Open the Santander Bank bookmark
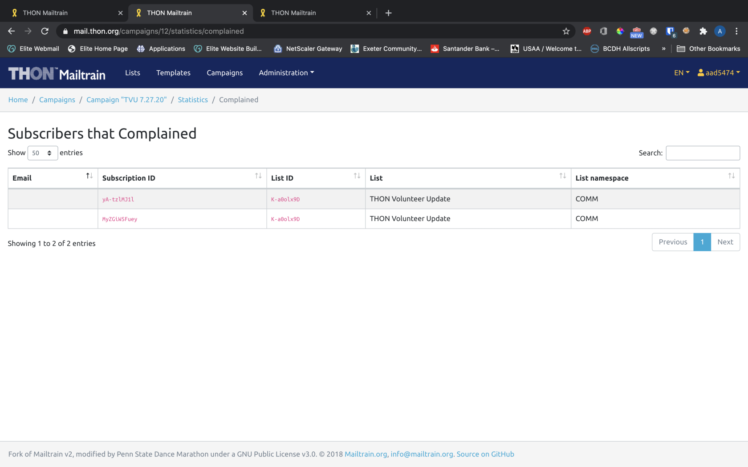Image resolution: width=748 pixels, height=467 pixels. [x=465, y=48]
